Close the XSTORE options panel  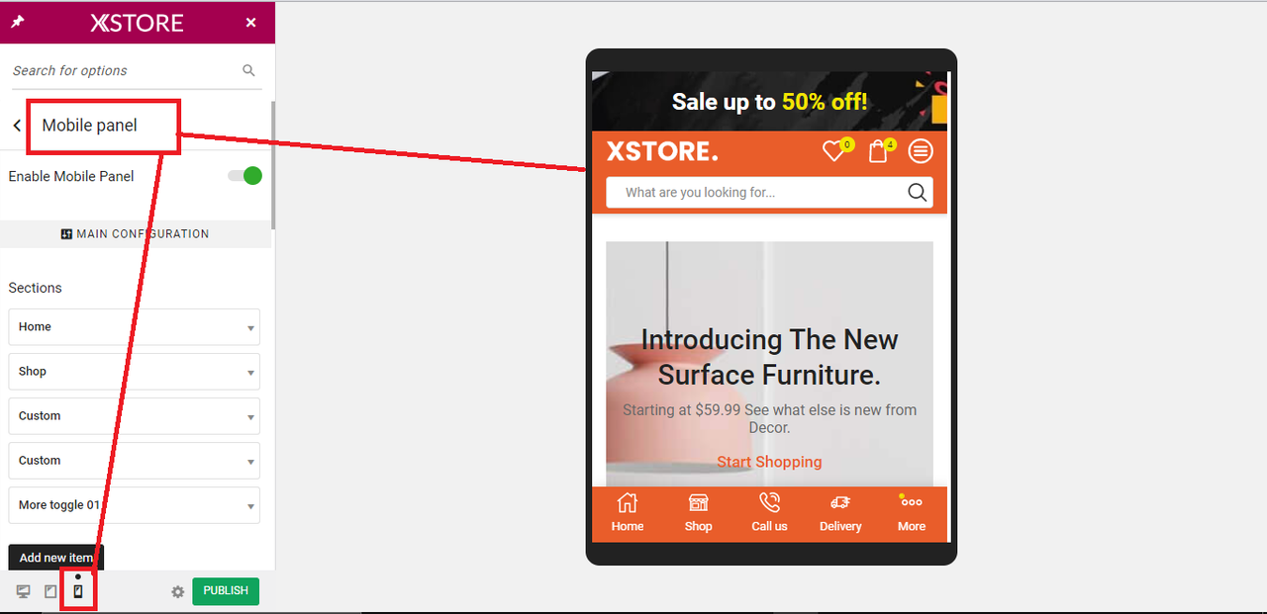[x=250, y=23]
